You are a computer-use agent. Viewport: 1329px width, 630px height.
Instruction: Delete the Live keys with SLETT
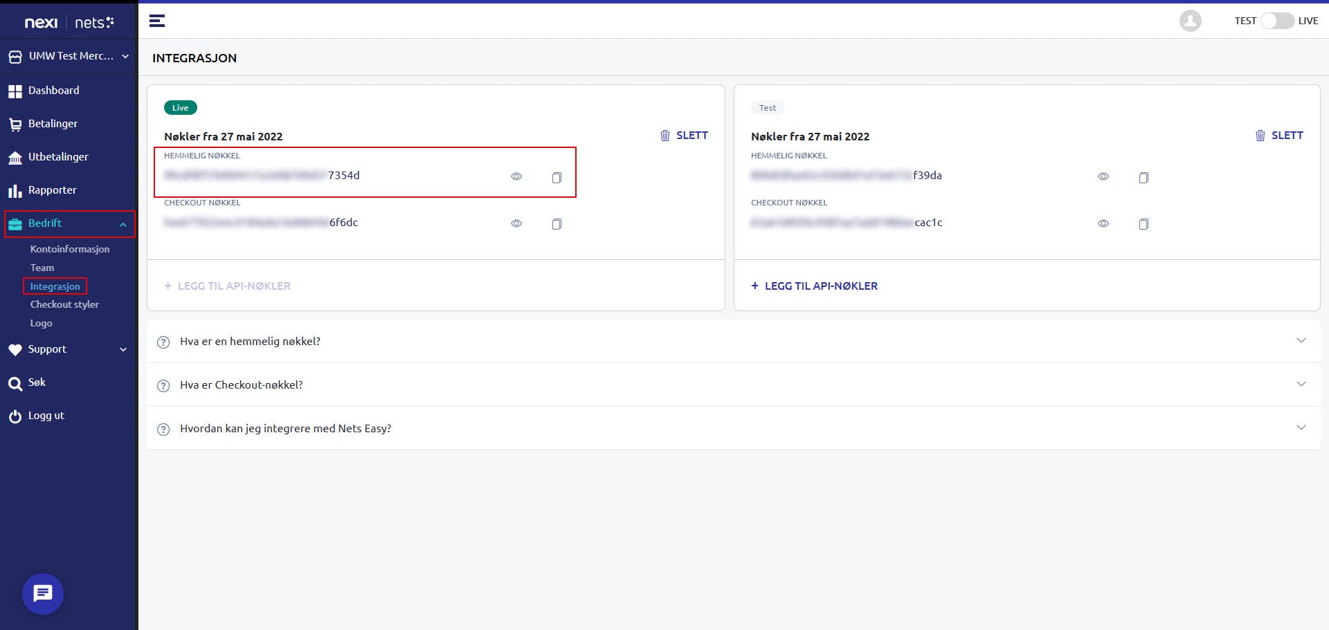[684, 136]
